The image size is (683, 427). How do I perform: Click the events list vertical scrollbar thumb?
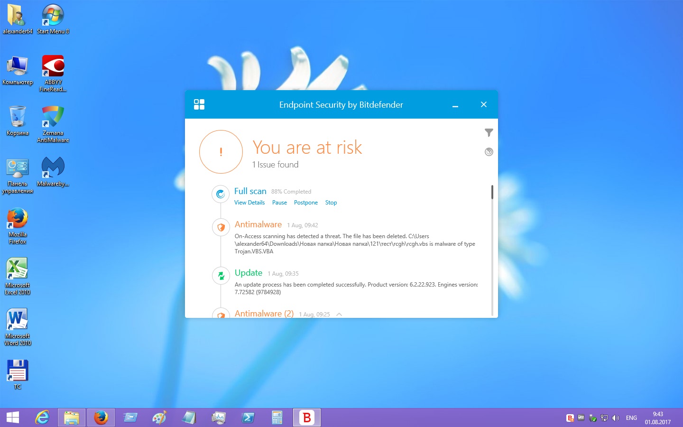pyautogui.click(x=492, y=192)
